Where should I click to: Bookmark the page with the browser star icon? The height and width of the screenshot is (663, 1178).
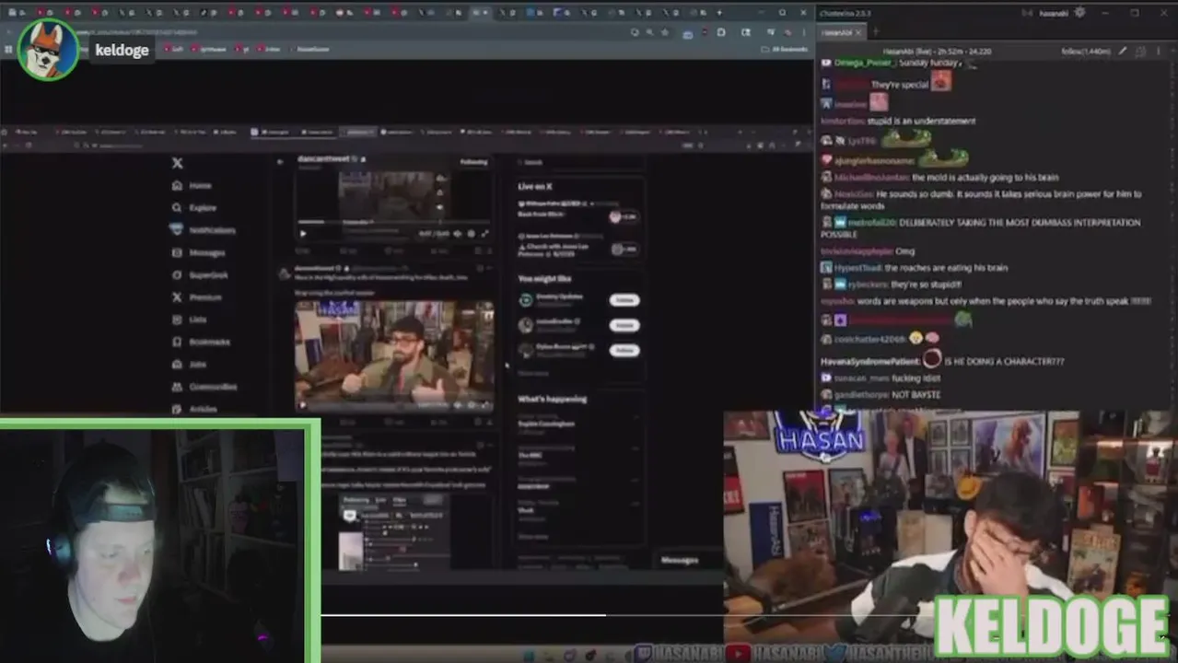(664, 32)
